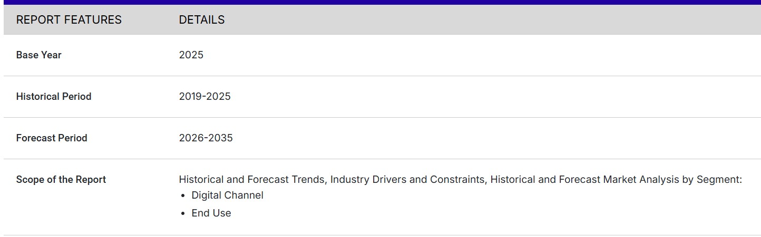Select the Historical Period row label
The image size is (761, 237).
pyautogui.click(x=53, y=97)
